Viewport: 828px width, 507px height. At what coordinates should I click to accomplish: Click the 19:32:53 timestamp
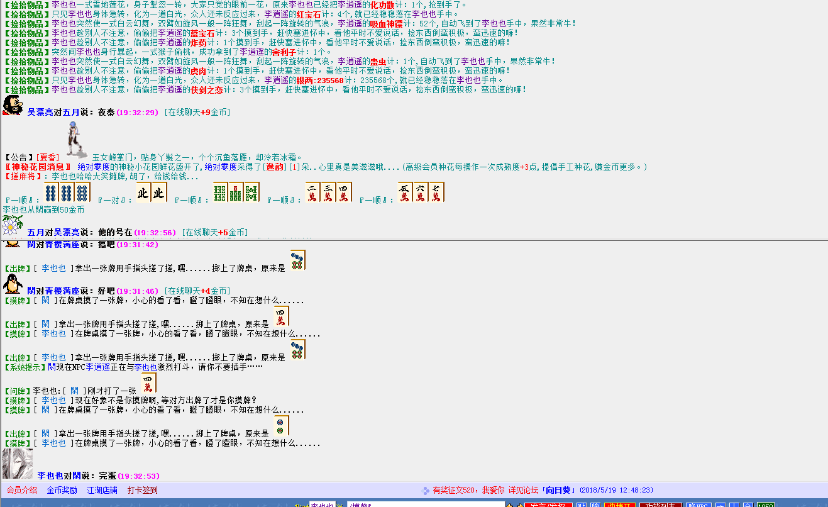tap(138, 476)
